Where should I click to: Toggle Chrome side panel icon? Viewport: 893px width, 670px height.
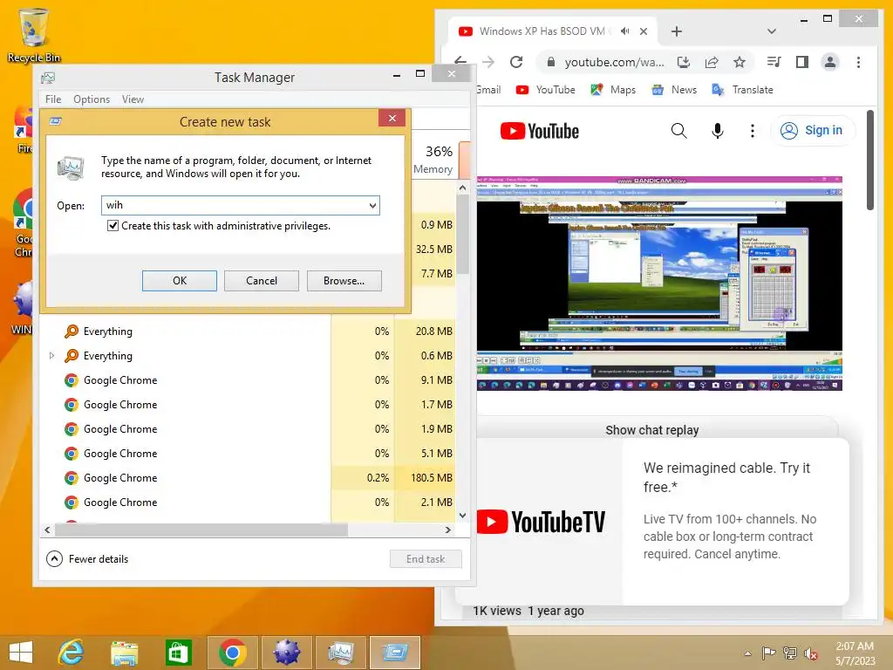pos(802,62)
